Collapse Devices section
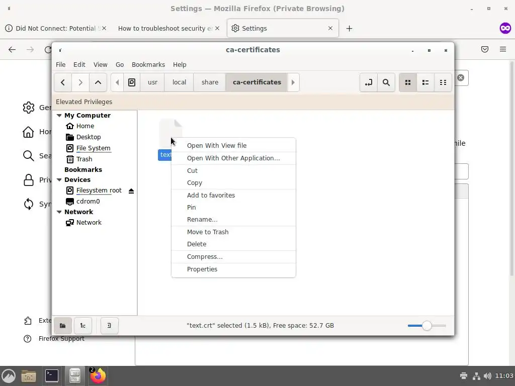Viewport: 515px width, 386px height. click(x=59, y=180)
